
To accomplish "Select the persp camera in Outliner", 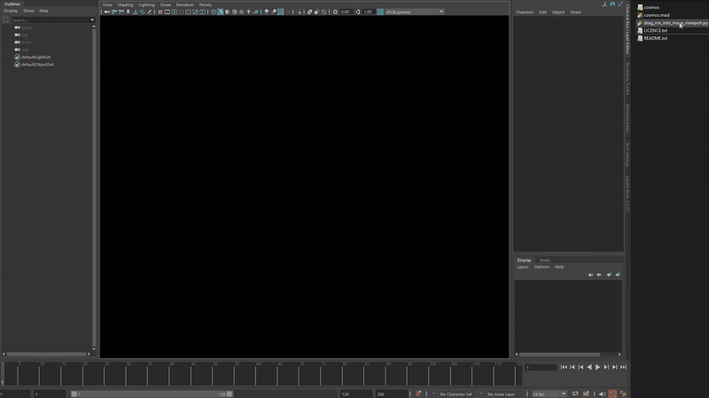I will [27, 27].
